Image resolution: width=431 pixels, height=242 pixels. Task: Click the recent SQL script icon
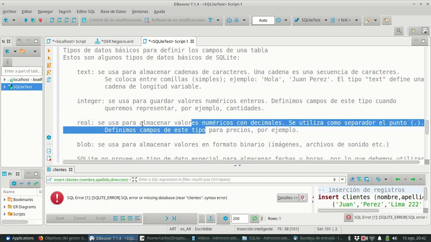(x=59, y=20)
